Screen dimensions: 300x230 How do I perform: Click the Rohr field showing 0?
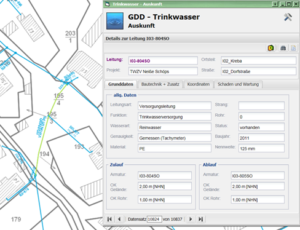pos(261,117)
